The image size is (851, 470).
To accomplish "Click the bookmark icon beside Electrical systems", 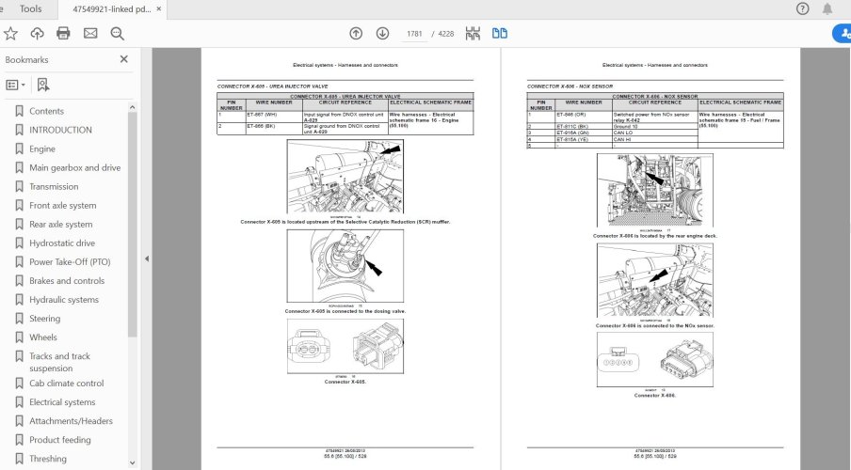I will click(19, 401).
